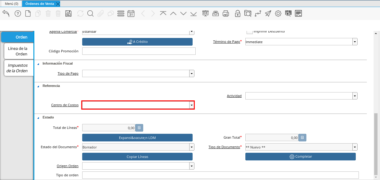This screenshot has height=180, width=380.
Task: Click the Centro de Costos label link
Action: [65, 105]
